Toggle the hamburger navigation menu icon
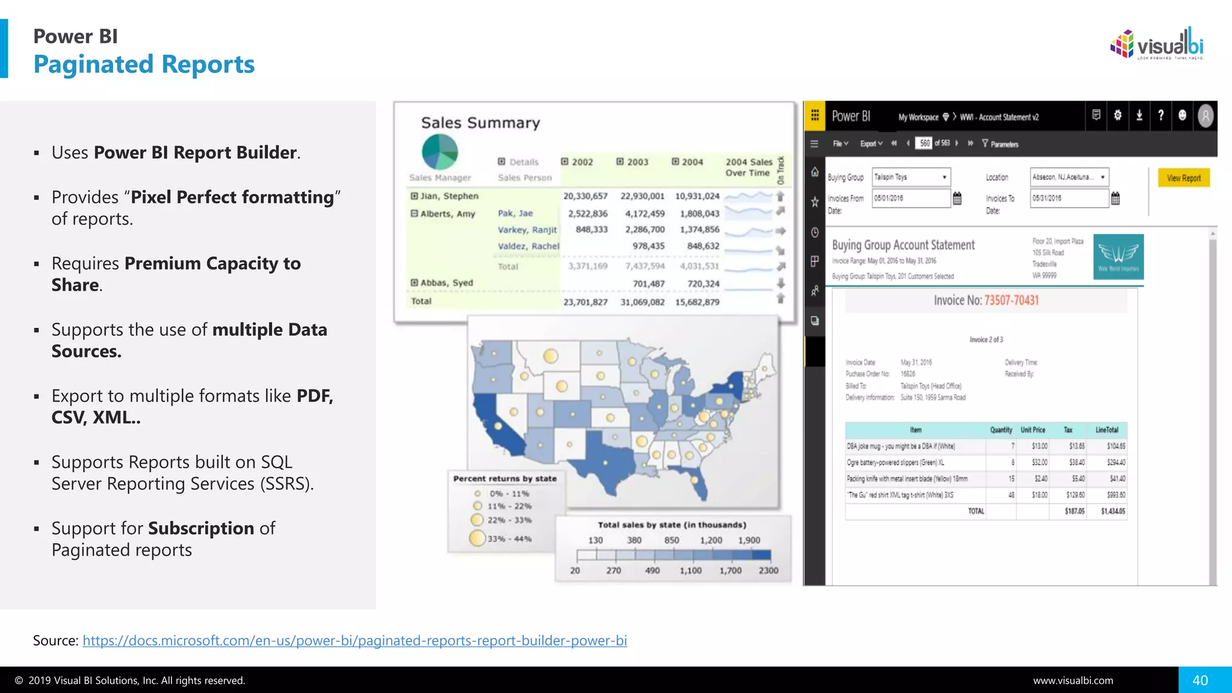 click(x=815, y=144)
